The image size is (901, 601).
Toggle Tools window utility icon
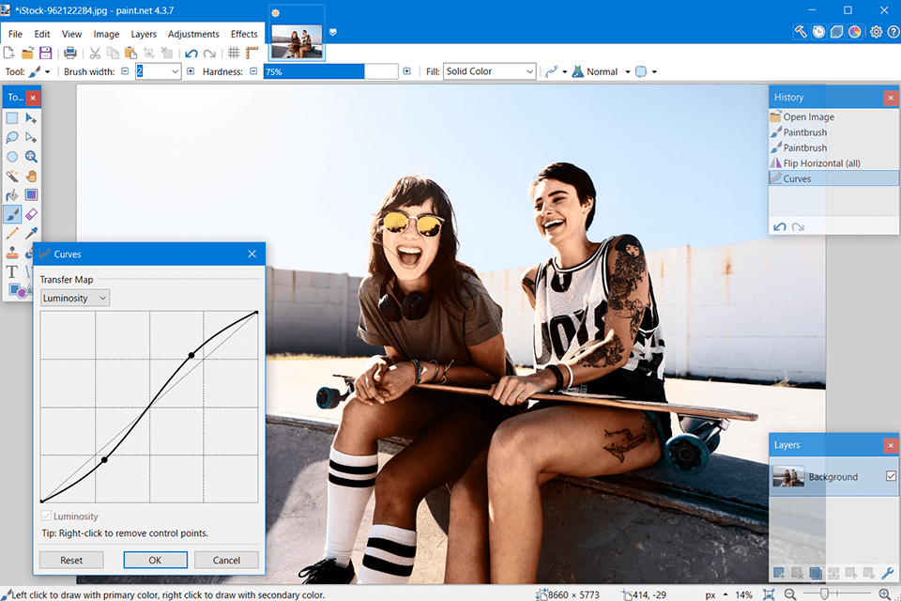pyautogui.click(x=801, y=32)
